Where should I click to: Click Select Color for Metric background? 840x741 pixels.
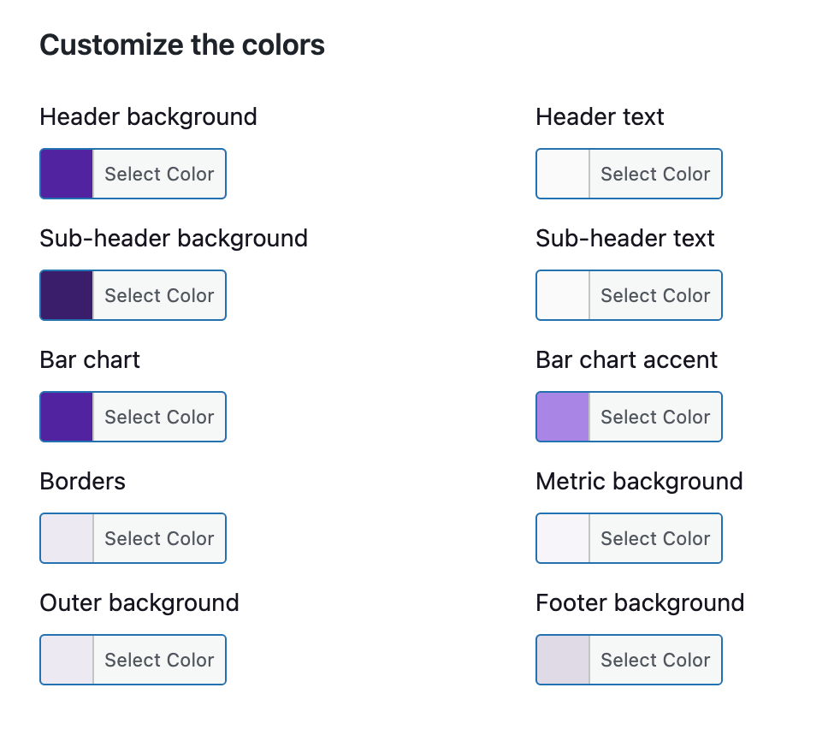point(655,538)
